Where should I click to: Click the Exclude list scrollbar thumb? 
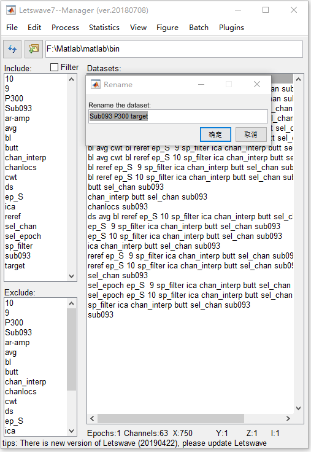coord(72,349)
